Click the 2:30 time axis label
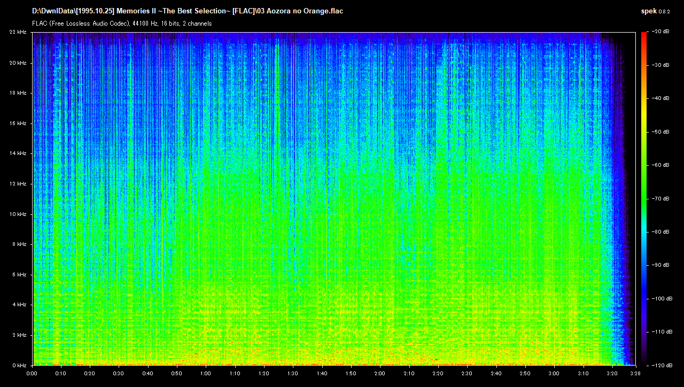Screen dimensions: 684x387 pyautogui.click(x=467, y=374)
